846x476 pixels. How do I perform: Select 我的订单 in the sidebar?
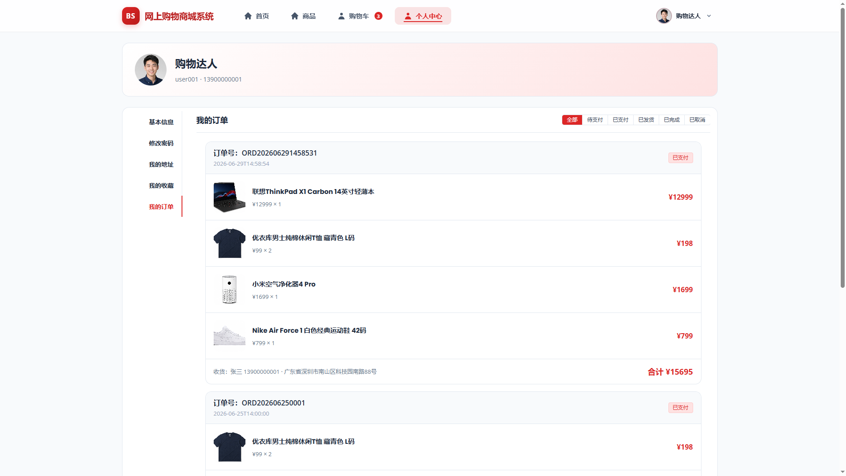point(161,207)
